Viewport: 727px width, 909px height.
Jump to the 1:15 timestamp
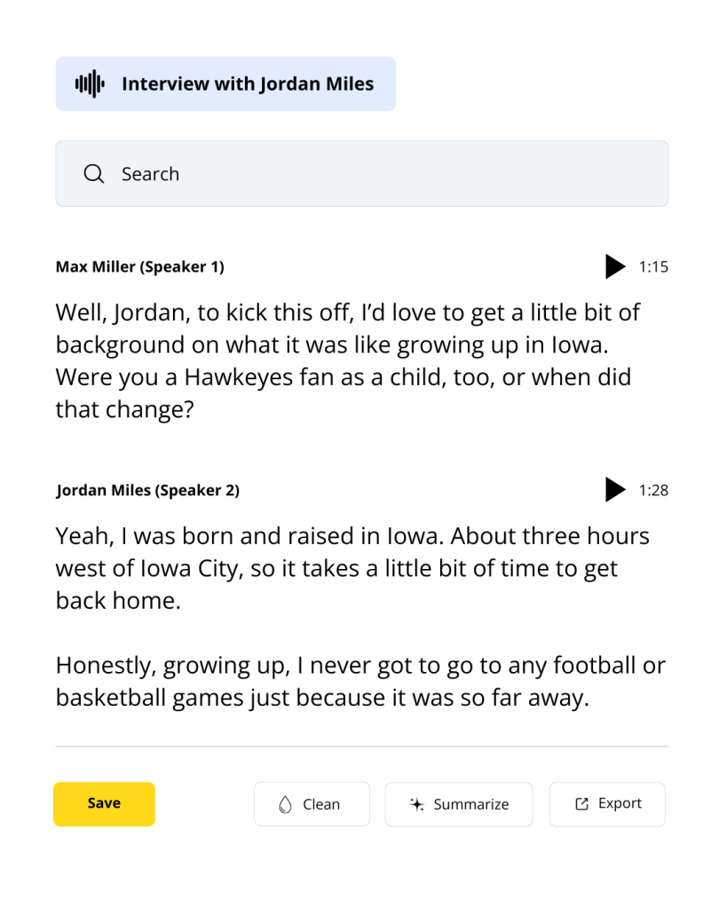coord(653,266)
